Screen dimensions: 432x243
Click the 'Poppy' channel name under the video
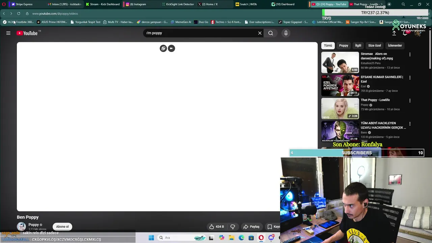[34, 225]
